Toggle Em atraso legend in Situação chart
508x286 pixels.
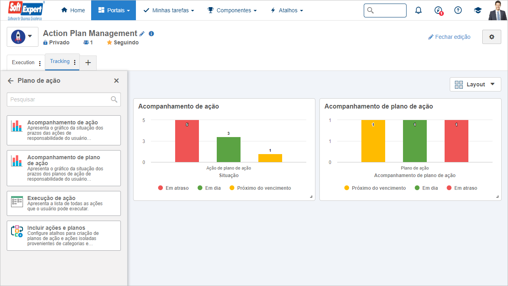tap(173, 188)
